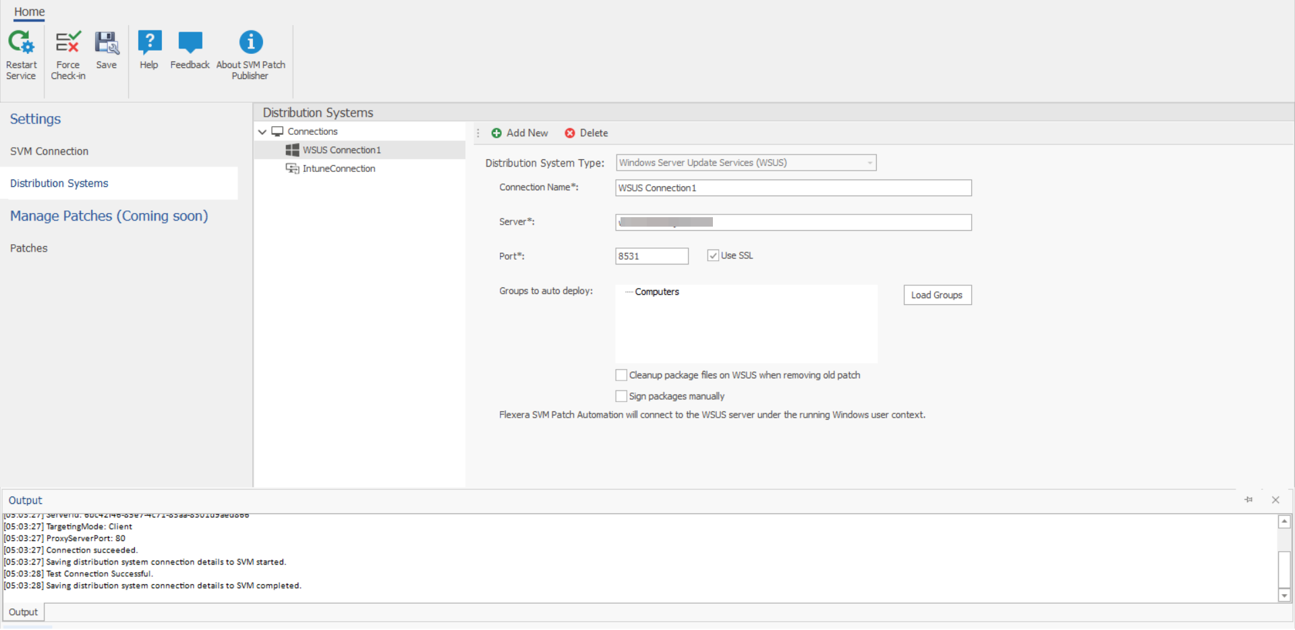This screenshot has width=1295, height=630.
Task: Enable Cleanup package files on WSUS checkbox
Action: pyautogui.click(x=621, y=375)
